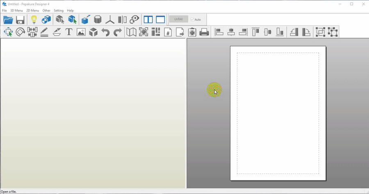369x194 pixels.
Task: Open the Other menu
Action: (x=46, y=11)
